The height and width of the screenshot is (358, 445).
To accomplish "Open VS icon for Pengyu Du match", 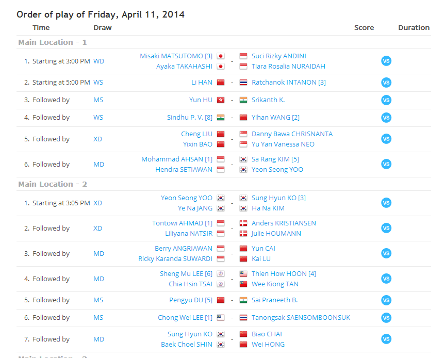I will [386, 300].
